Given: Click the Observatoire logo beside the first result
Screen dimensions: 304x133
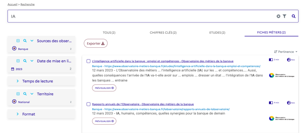Looking at the screenshot, I should 281,75.
